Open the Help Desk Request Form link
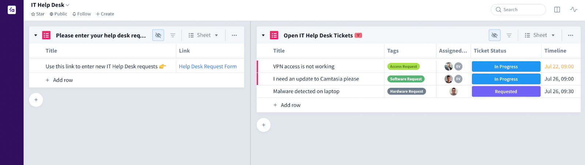The height and width of the screenshot is (165, 585). 208,66
